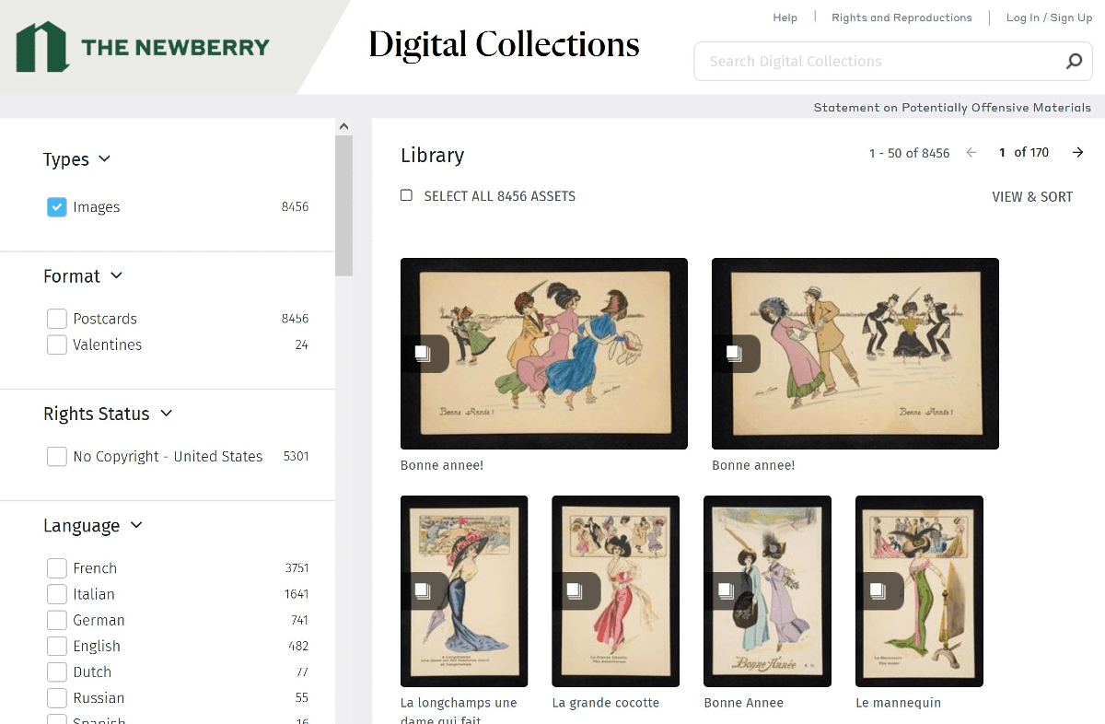This screenshot has height=724, width=1105.
Task: Collapse the Language filter section
Action: 136,526
